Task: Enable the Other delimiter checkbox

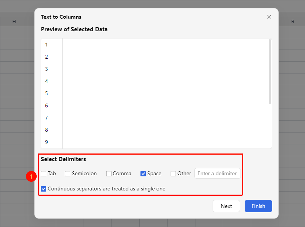Action: click(x=173, y=173)
